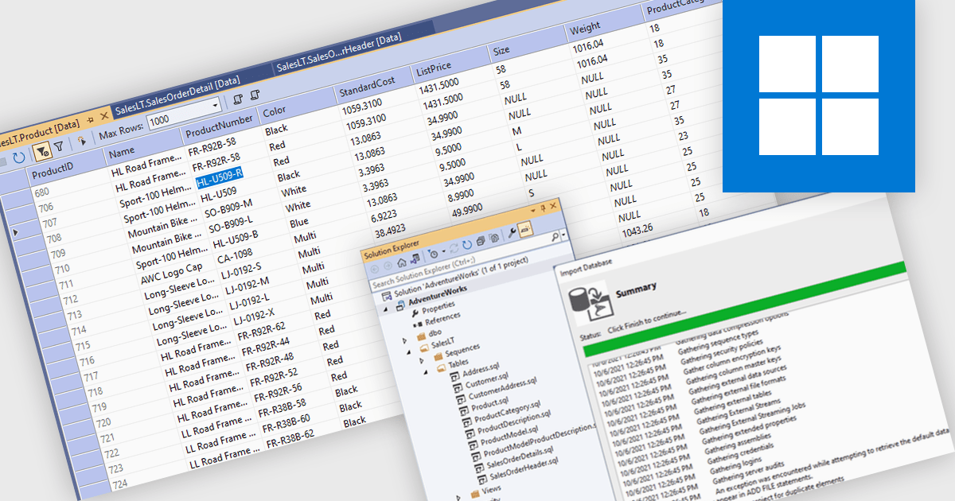Screen dimensions: 955x501
Task: Expand the dbo folder
Action: pos(405,340)
